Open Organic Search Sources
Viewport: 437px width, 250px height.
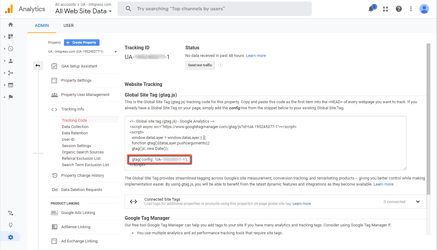[83, 152]
